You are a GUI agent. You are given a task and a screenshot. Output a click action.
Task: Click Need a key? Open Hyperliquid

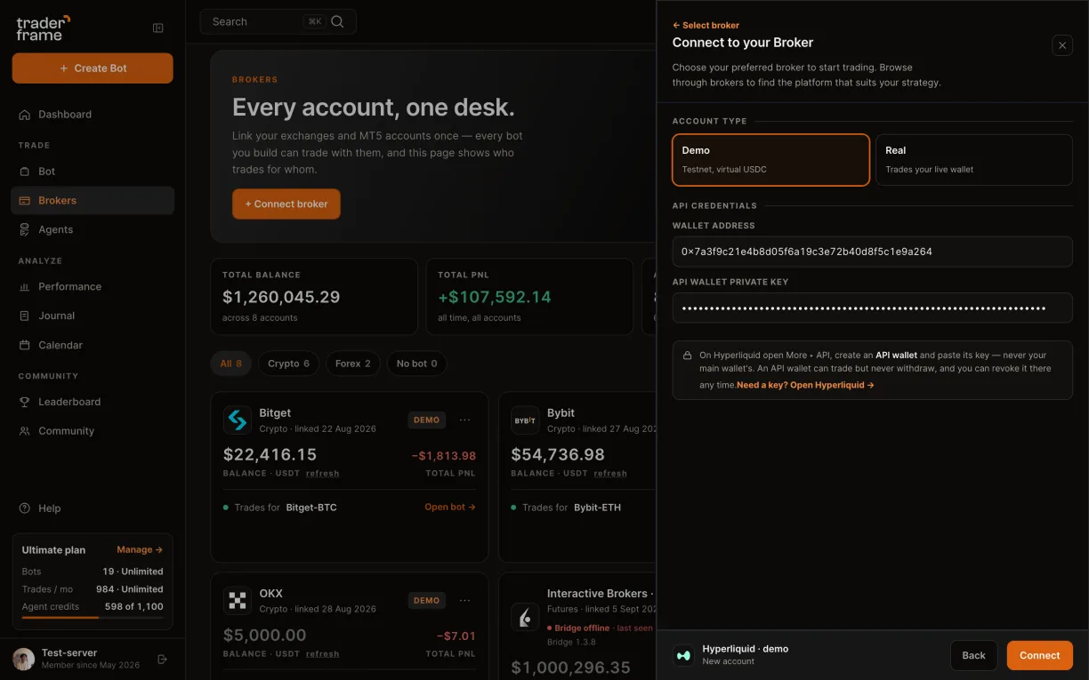805,385
